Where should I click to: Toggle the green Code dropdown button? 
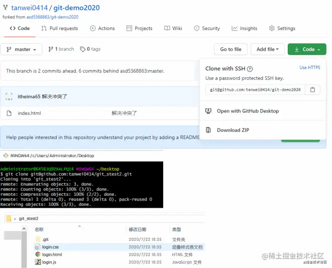(307, 49)
